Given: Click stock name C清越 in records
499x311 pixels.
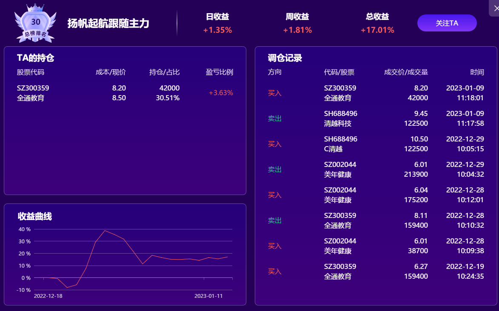Looking at the screenshot, I should pyautogui.click(x=333, y=149).
